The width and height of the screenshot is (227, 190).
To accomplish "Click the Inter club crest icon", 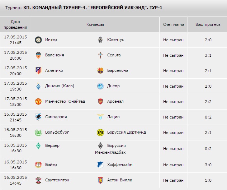I will [38, 40].
